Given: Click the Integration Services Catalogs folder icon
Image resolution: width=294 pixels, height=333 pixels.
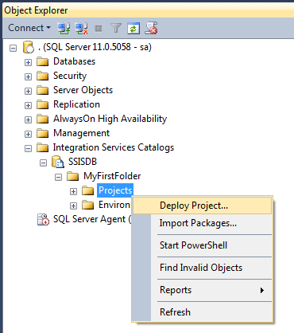Looking at the screenshot, I should 42,147.
